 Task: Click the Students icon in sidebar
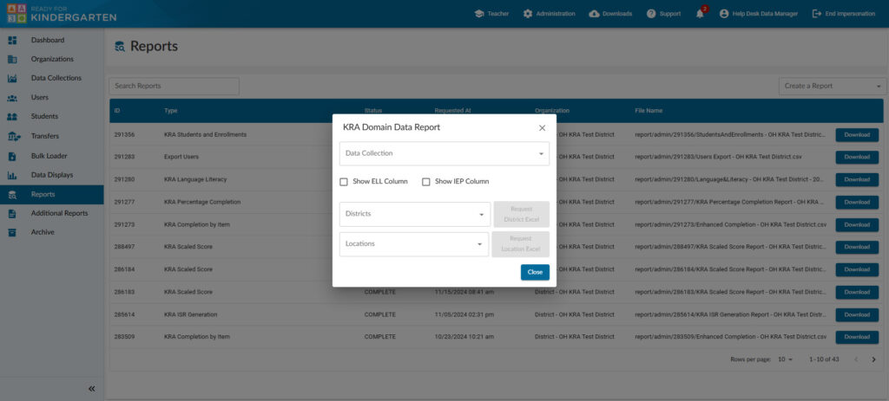click(x=12, y=117)
